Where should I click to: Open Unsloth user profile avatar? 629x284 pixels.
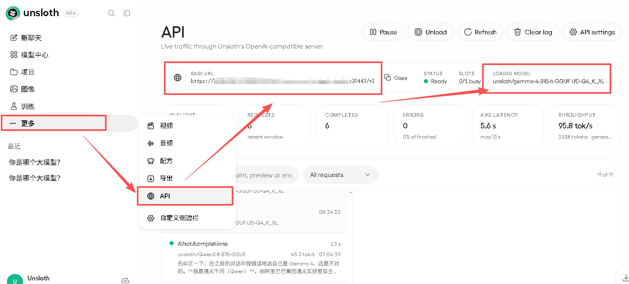[15, 280]
